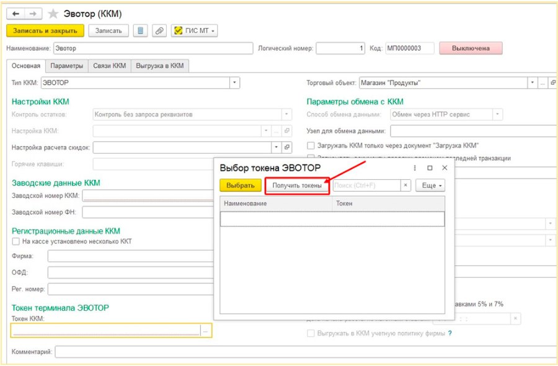
Task: Click the Выбрать button in token dialog
Action: click(241, 185)
